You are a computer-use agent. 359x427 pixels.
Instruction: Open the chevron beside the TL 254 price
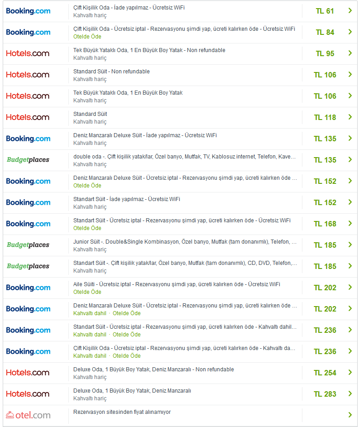[x=350, y=373]
